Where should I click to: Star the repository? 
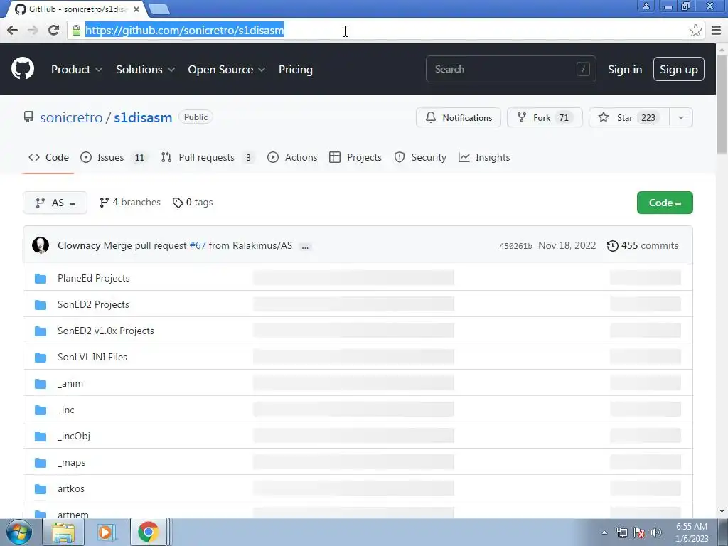[629, 117]
